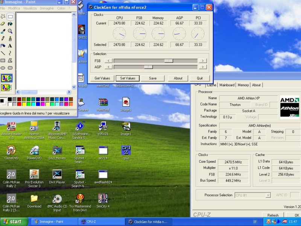Click AGP slider left arrow in ClockGen
301x226 pixels.
pyautogui.click(x=108, y=67)
